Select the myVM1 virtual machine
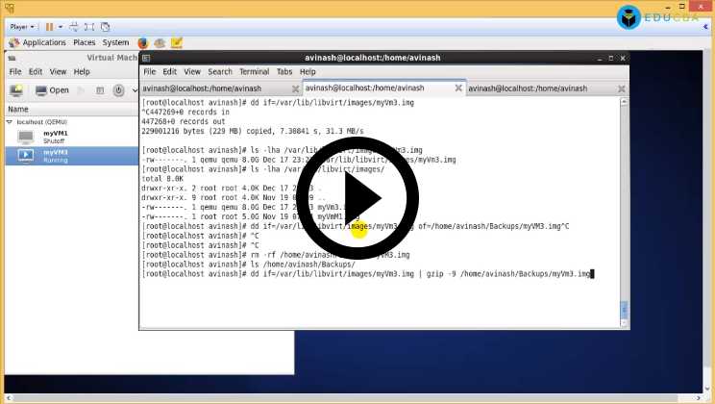 click(x=55, y=137)
